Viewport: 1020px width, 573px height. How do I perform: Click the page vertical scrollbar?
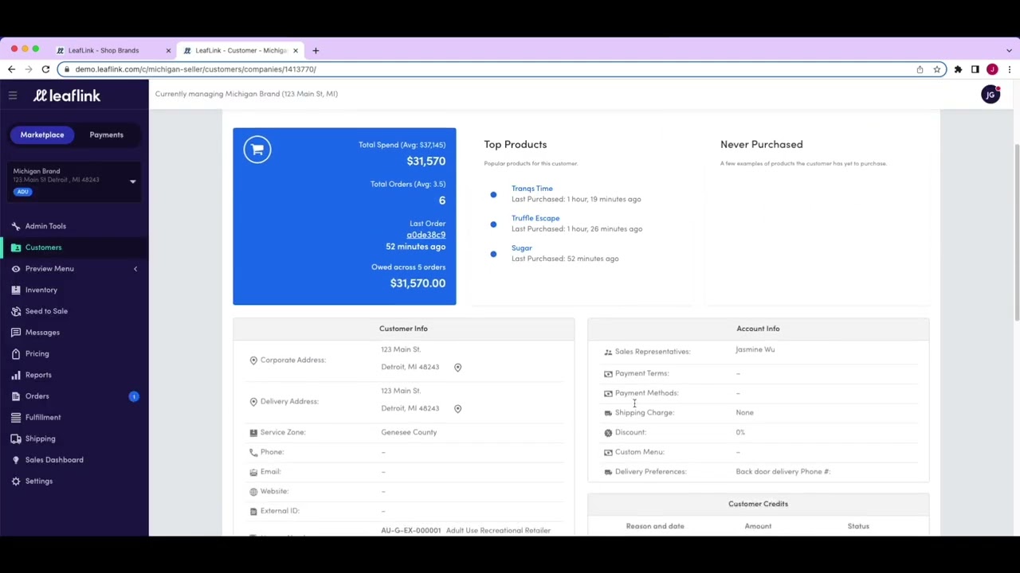pyautogui.click(x=1016, y=232)
